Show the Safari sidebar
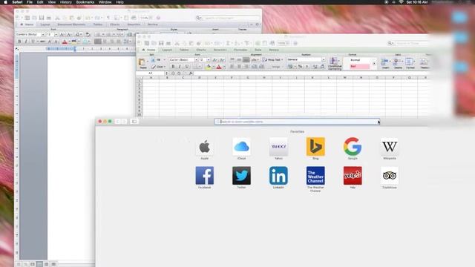 tap(134, 122)
